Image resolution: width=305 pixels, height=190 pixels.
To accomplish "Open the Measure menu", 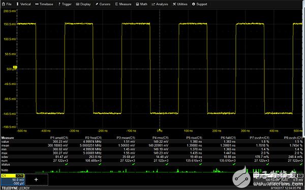I will tap(124, 4).
